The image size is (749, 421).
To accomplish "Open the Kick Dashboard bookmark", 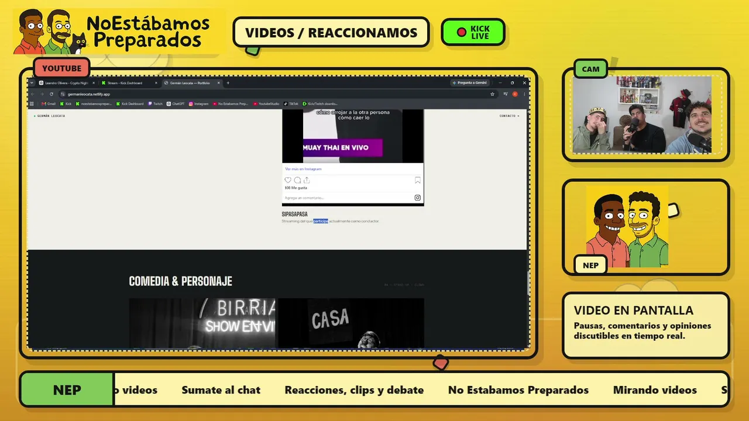I will [x=130, y=103].
